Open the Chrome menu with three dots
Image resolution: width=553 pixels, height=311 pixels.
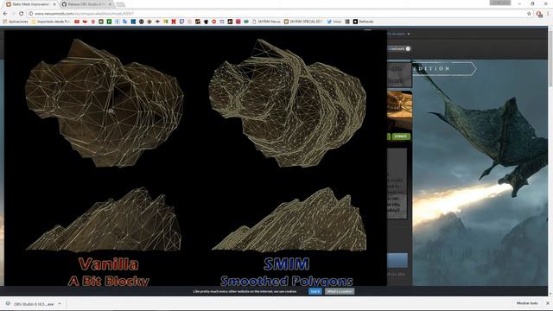click(548, 14)
